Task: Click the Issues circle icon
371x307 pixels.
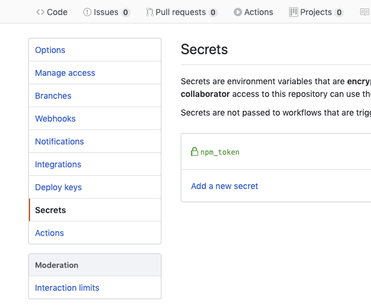Action: pos(87,12)
